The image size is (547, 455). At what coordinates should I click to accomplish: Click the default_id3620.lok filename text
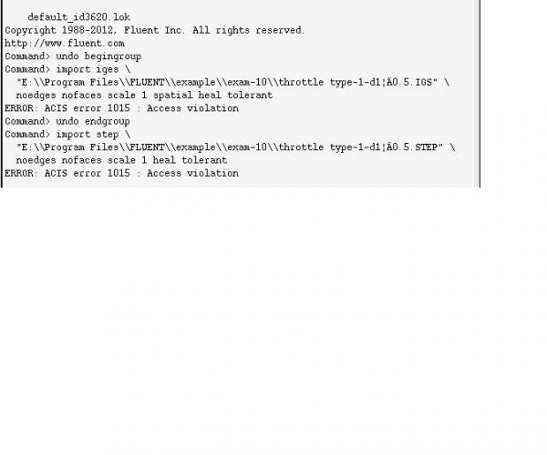[x=78, y=17]
